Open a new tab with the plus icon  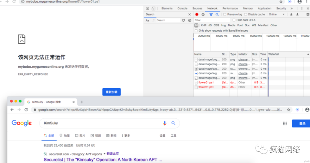82,102
